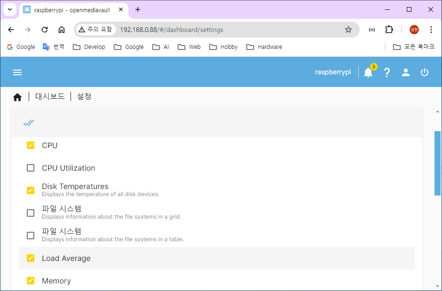The height and width of the screenshot is (291, 442).
Task: Open the Chrome profile avatar
Action: click(x=414, y=30)
